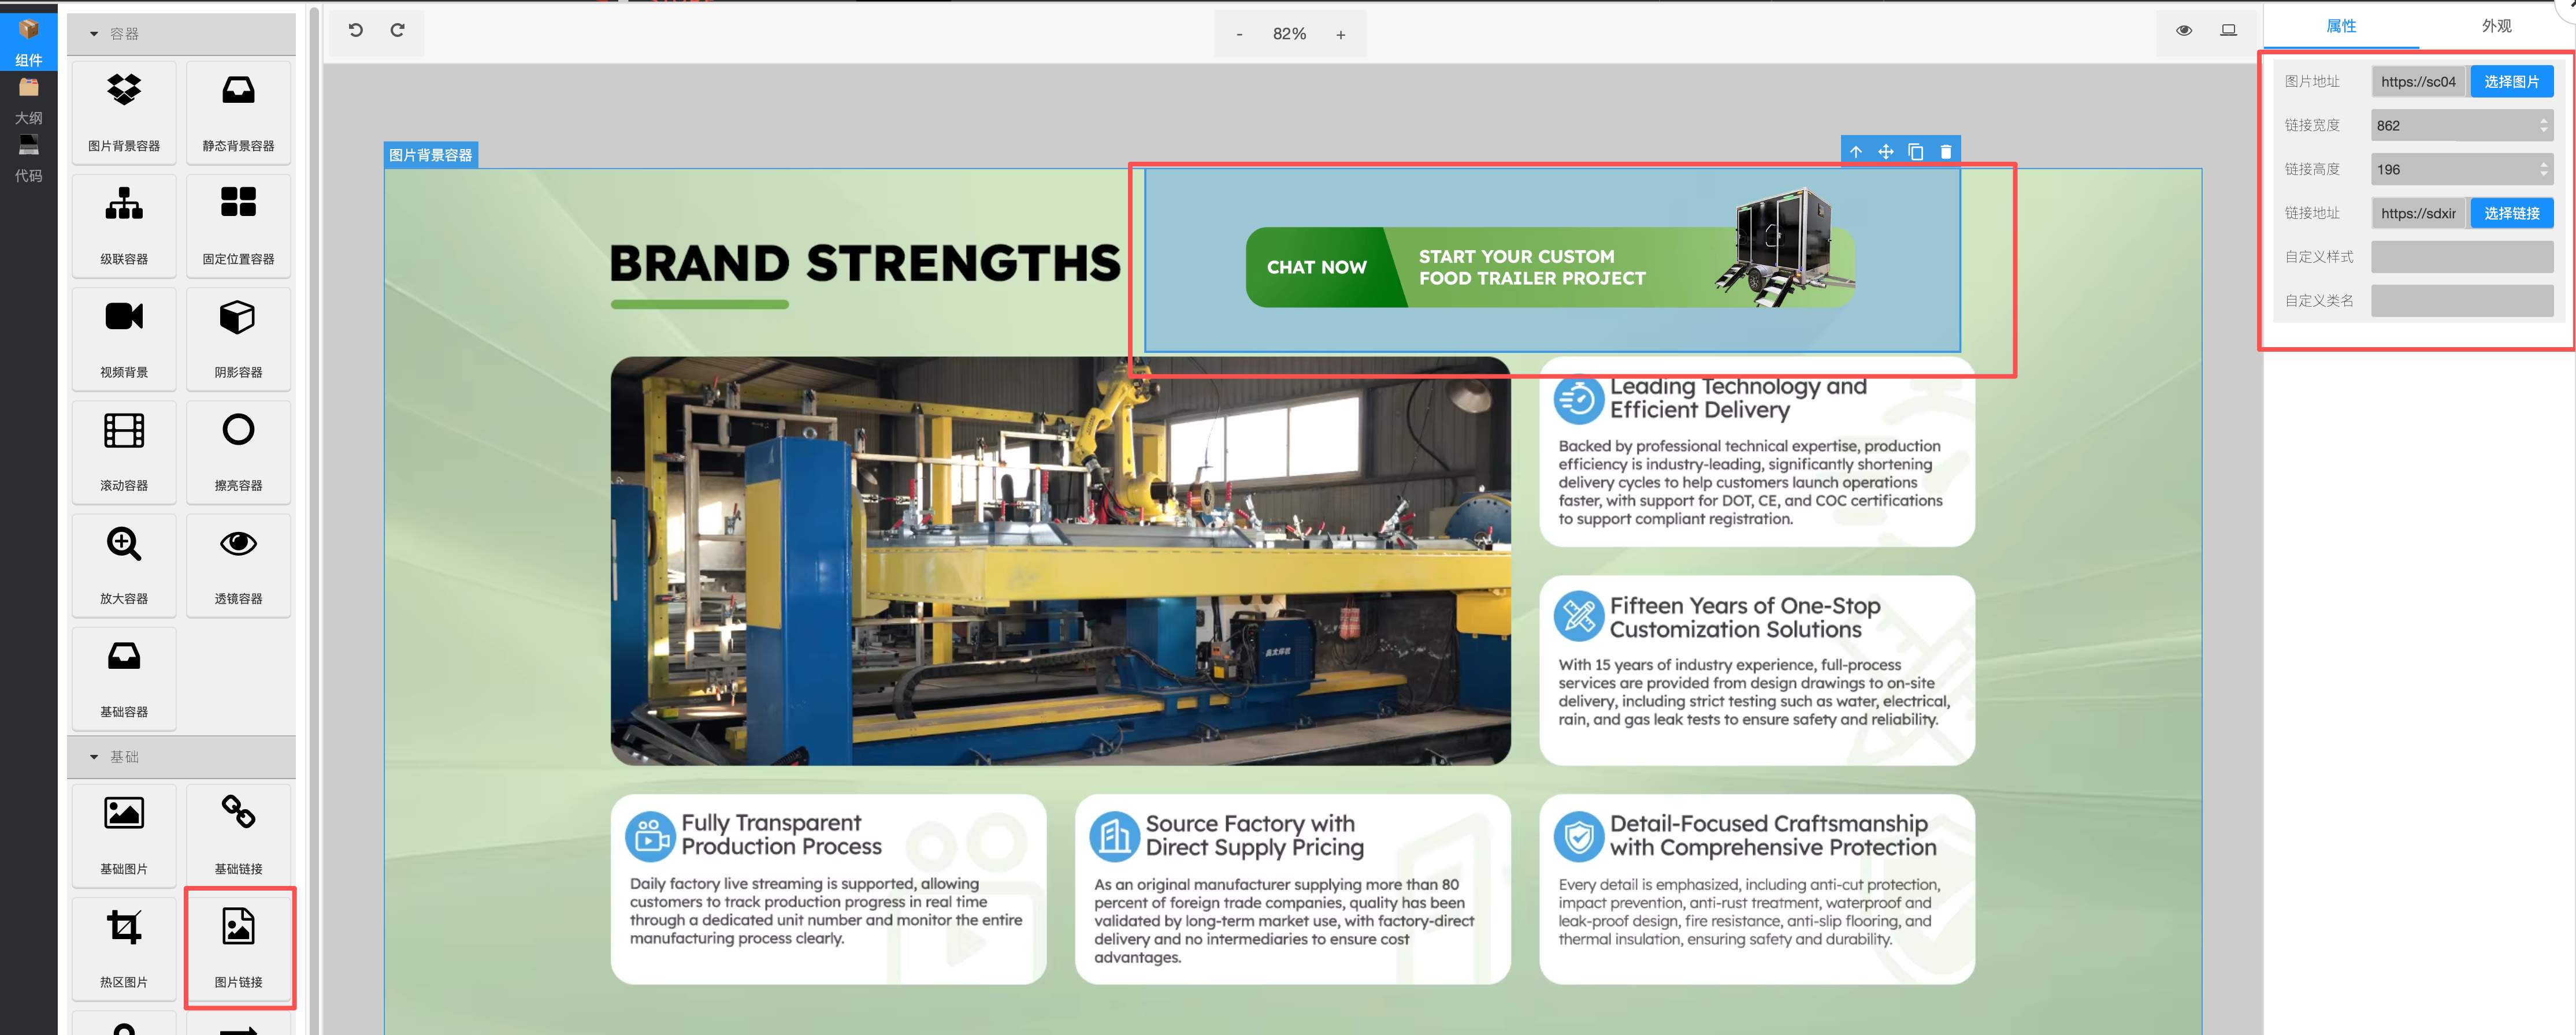Select the Source Factory with Direct Supply heading

click(1254, 836)
